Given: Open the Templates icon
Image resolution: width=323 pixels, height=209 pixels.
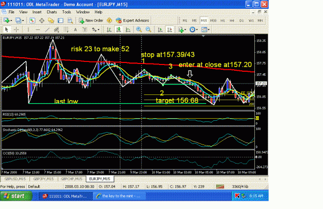Looking at the screenshot, I should click(x=204, y=29).
